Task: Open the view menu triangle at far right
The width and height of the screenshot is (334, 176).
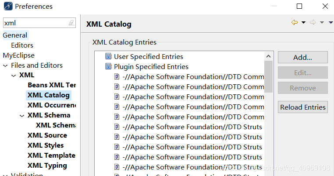Action: [x=331, y=22]
